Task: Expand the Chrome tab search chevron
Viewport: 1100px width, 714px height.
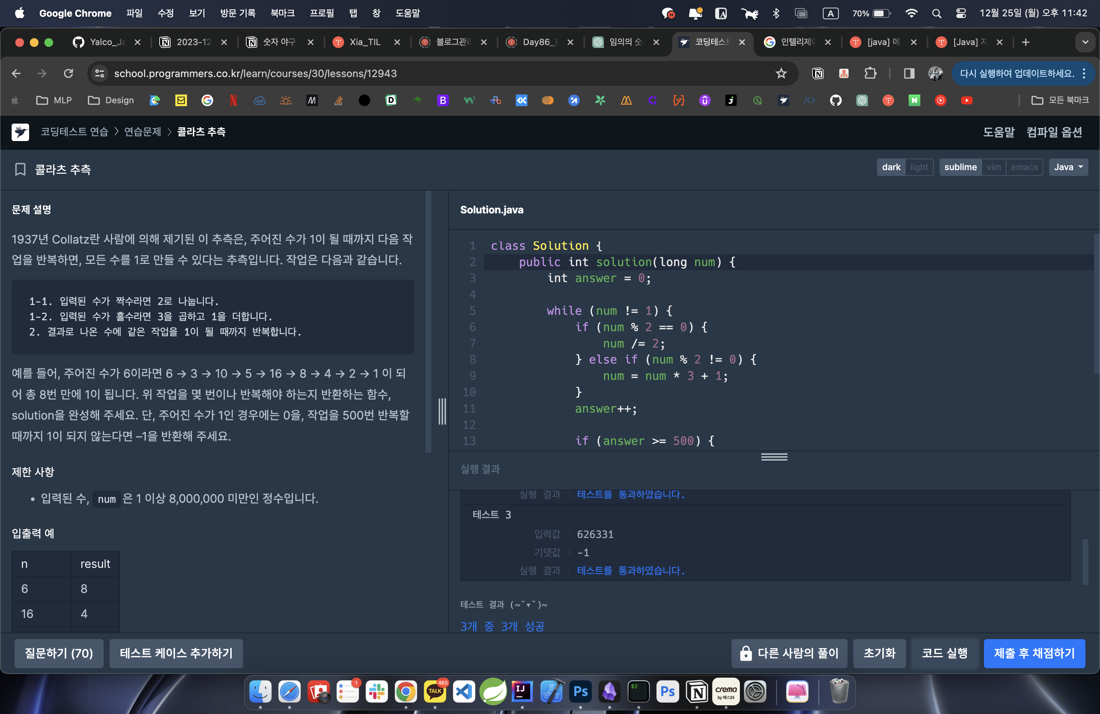Action: pyautogui.click(x=1085, y=42)
